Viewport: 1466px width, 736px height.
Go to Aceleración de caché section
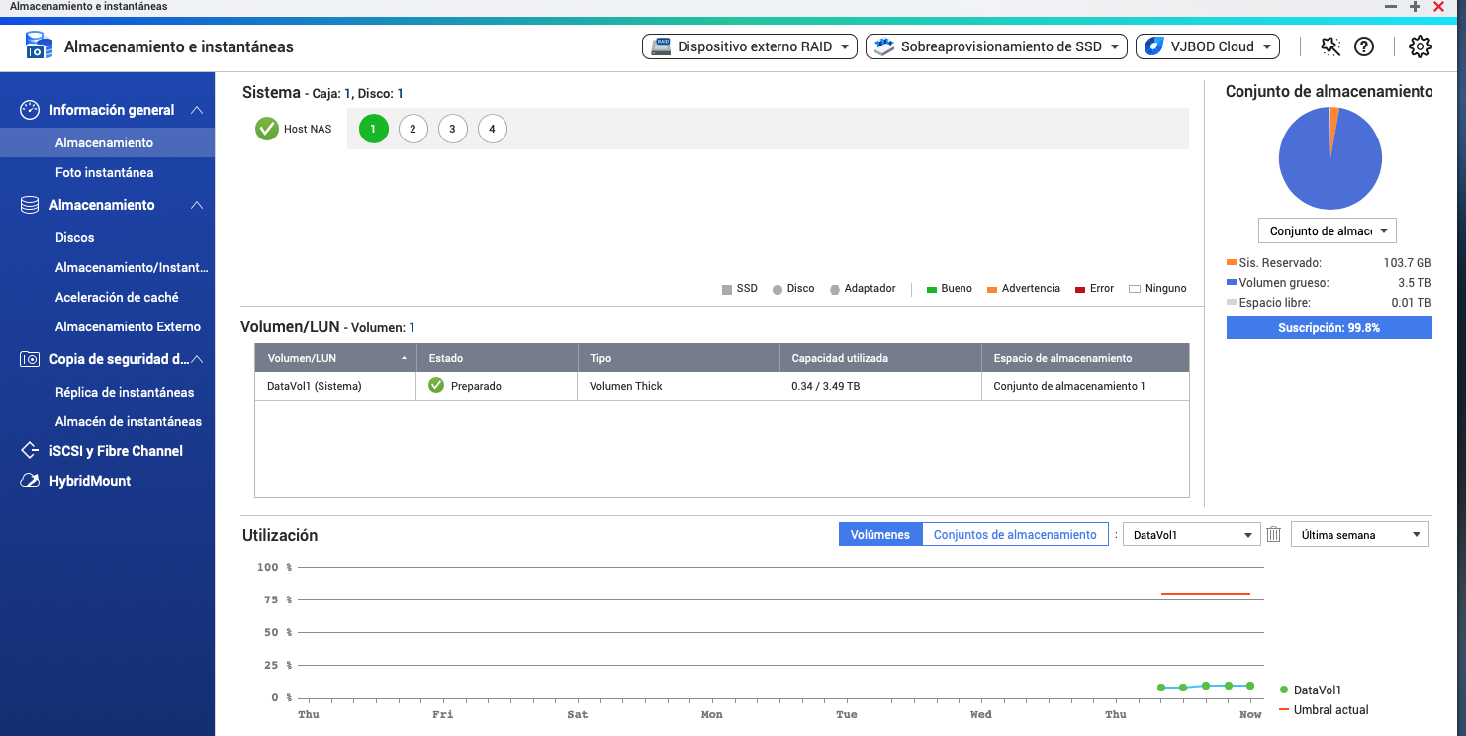click(x=117, y=297)
